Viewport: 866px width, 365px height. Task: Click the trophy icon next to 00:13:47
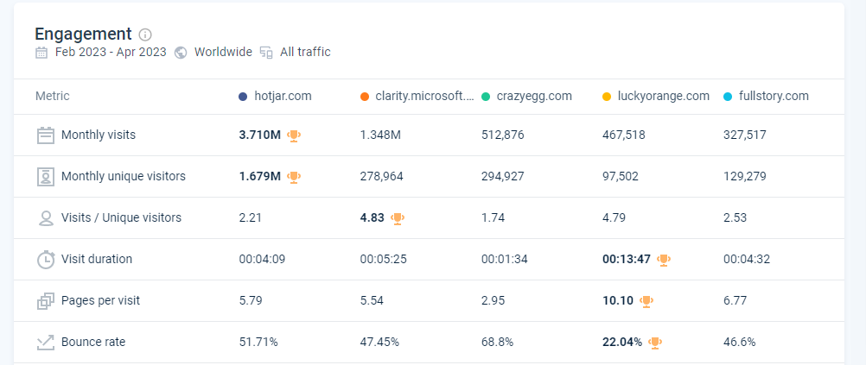pos(664,259)
